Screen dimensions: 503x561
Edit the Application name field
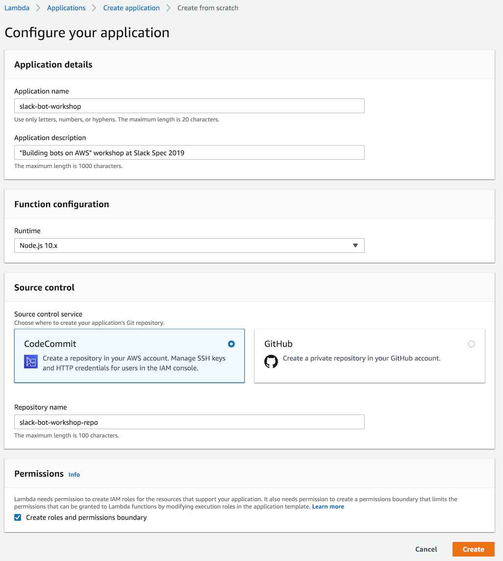(x=189, y=106)
